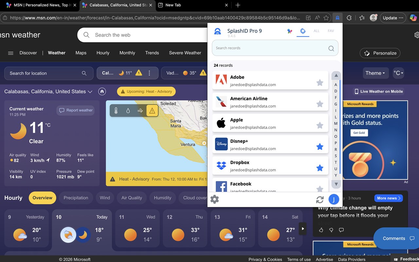The width and height of the screenshot is (419, 262).
Task: Select the butterfly icon tab in SplashID
Action: coord(290,31)
